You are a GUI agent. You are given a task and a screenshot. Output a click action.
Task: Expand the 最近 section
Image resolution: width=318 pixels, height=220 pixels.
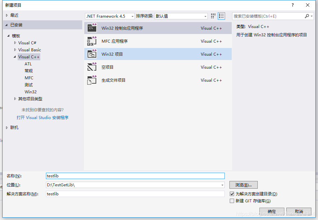(x=7, y=15)
